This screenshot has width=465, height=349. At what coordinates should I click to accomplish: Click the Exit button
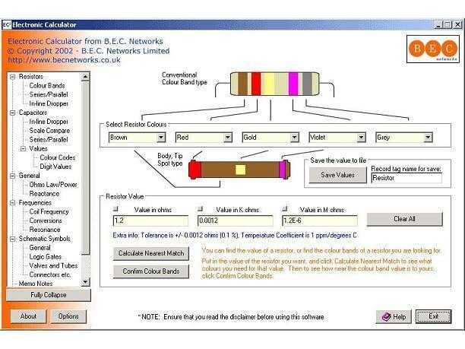(434, 316)
